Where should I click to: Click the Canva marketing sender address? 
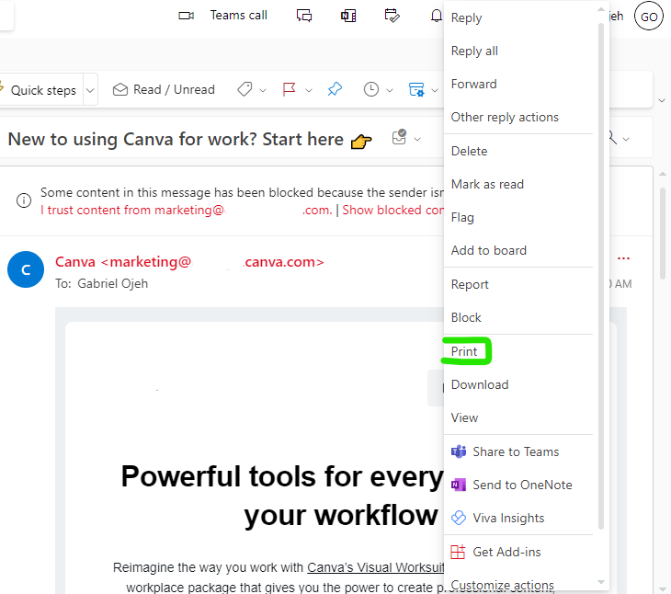coord(189,261)
